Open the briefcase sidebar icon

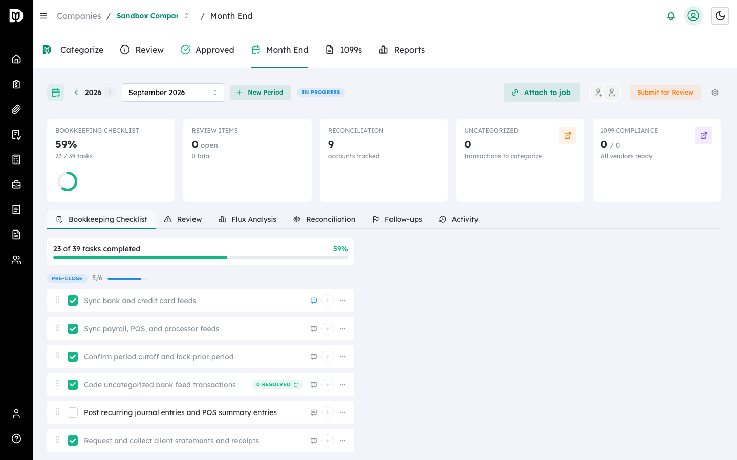16,185
